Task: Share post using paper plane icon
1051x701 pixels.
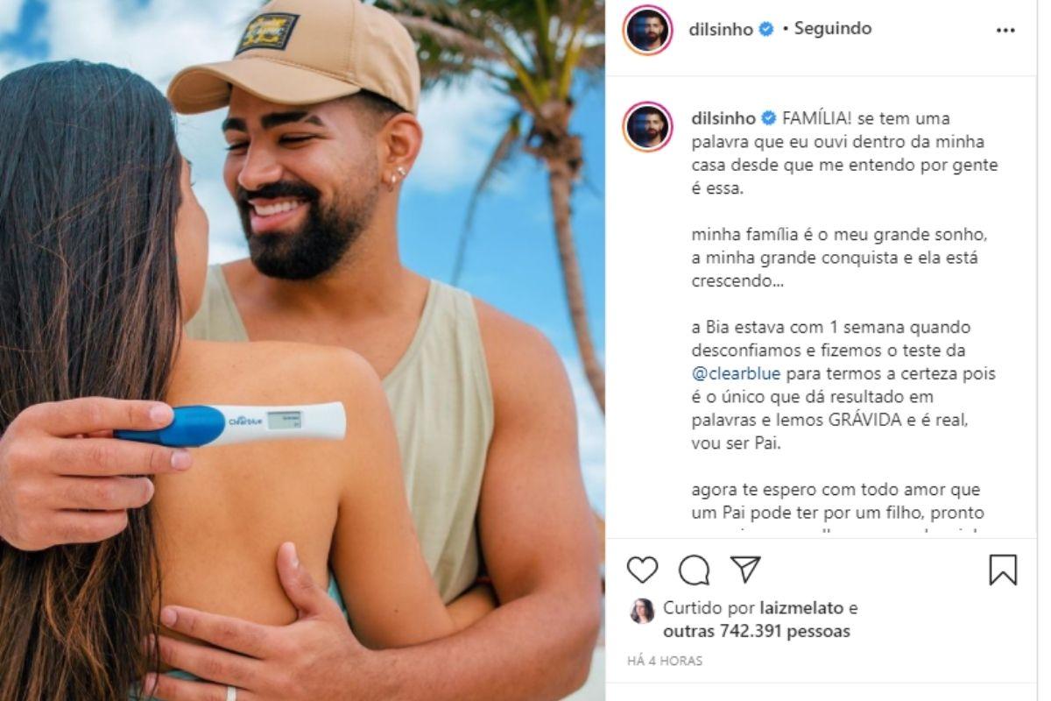Action: pyautogui.click(x=745, y=570)
